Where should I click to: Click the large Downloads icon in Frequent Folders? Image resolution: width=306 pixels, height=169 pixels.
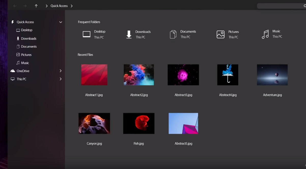(x=129, y=34)
